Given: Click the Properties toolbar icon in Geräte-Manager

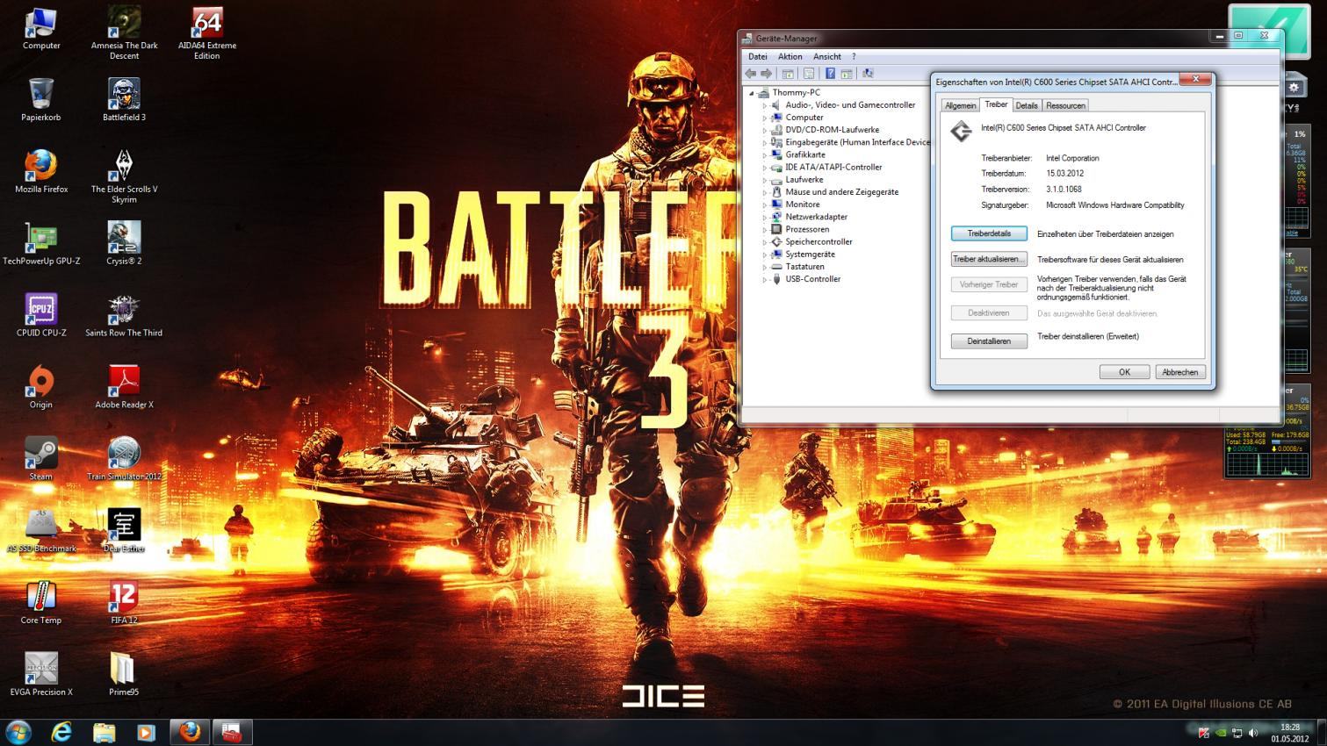Looking at the screenshot, I should point(808,74).
